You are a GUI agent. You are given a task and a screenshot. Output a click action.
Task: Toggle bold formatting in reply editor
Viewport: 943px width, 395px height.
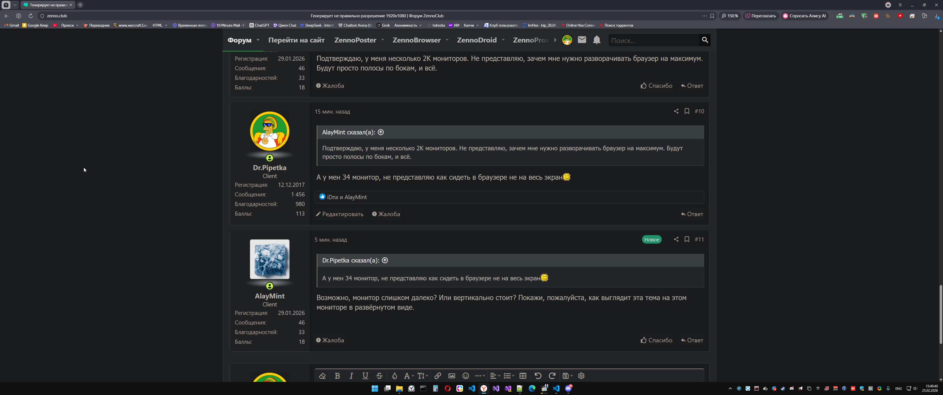pos(337,376)
